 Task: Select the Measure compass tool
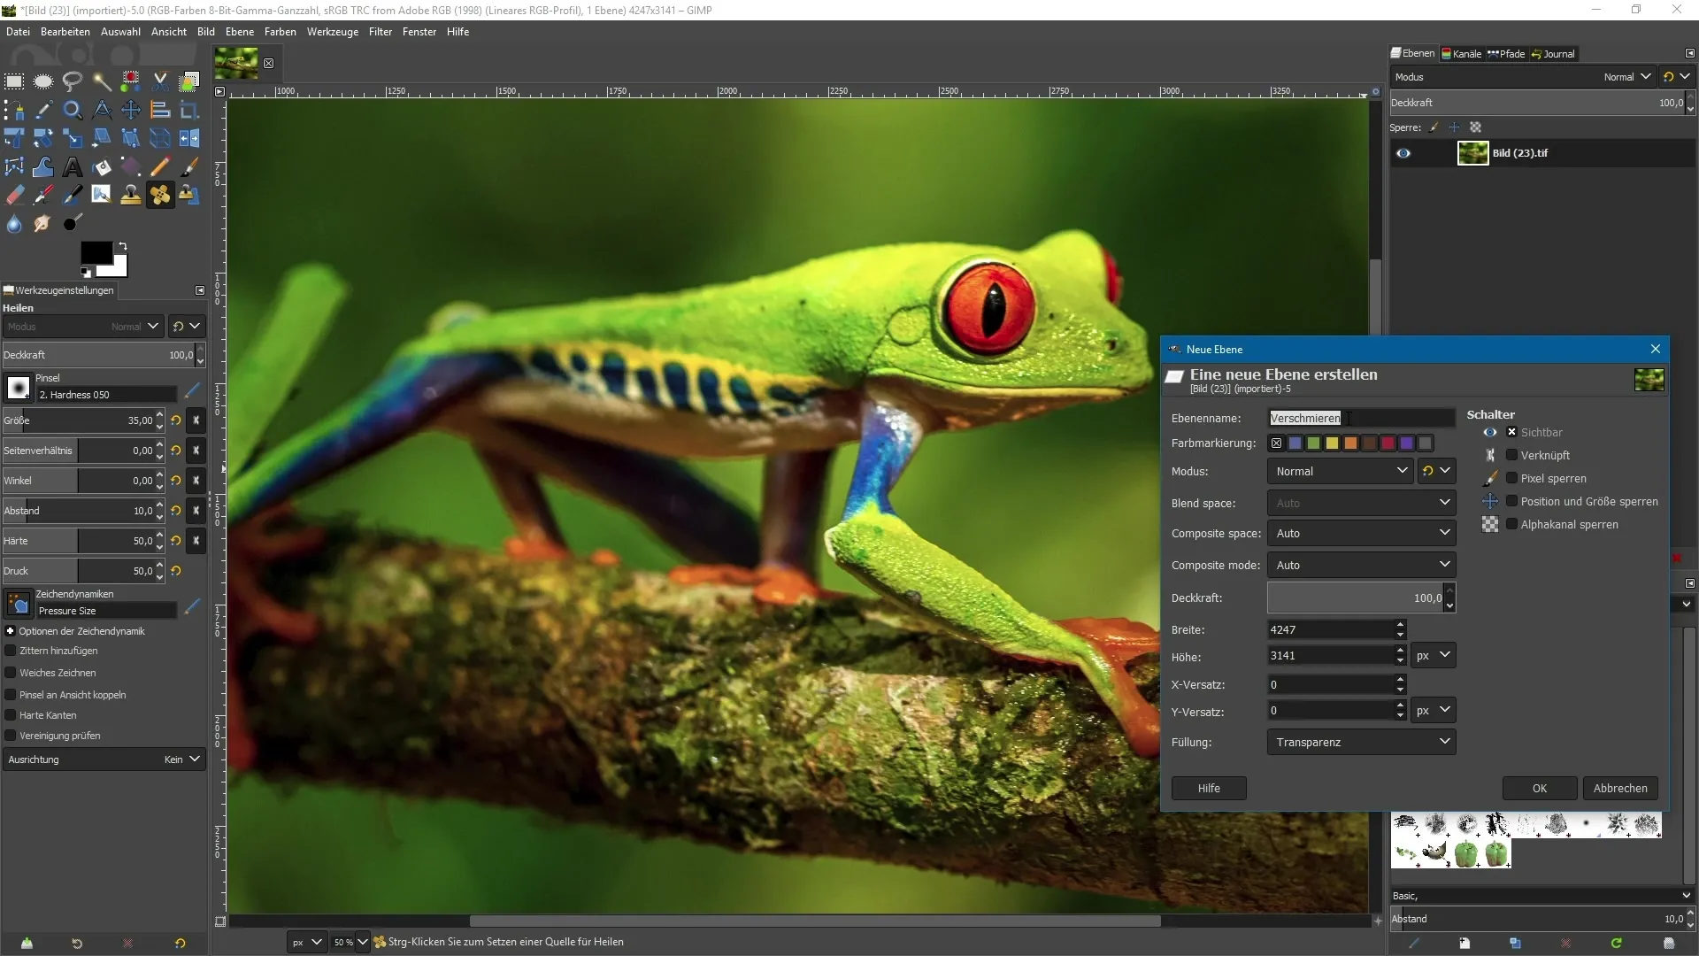pos(102,111)
